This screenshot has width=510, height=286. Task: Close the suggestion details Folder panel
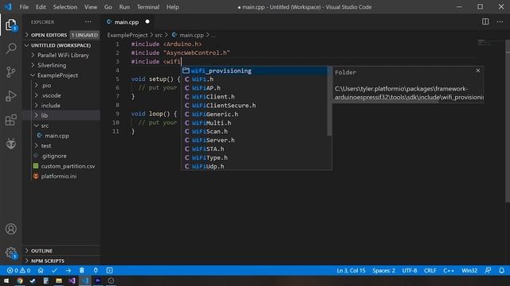pyautogui.click(x=478, y=71)
